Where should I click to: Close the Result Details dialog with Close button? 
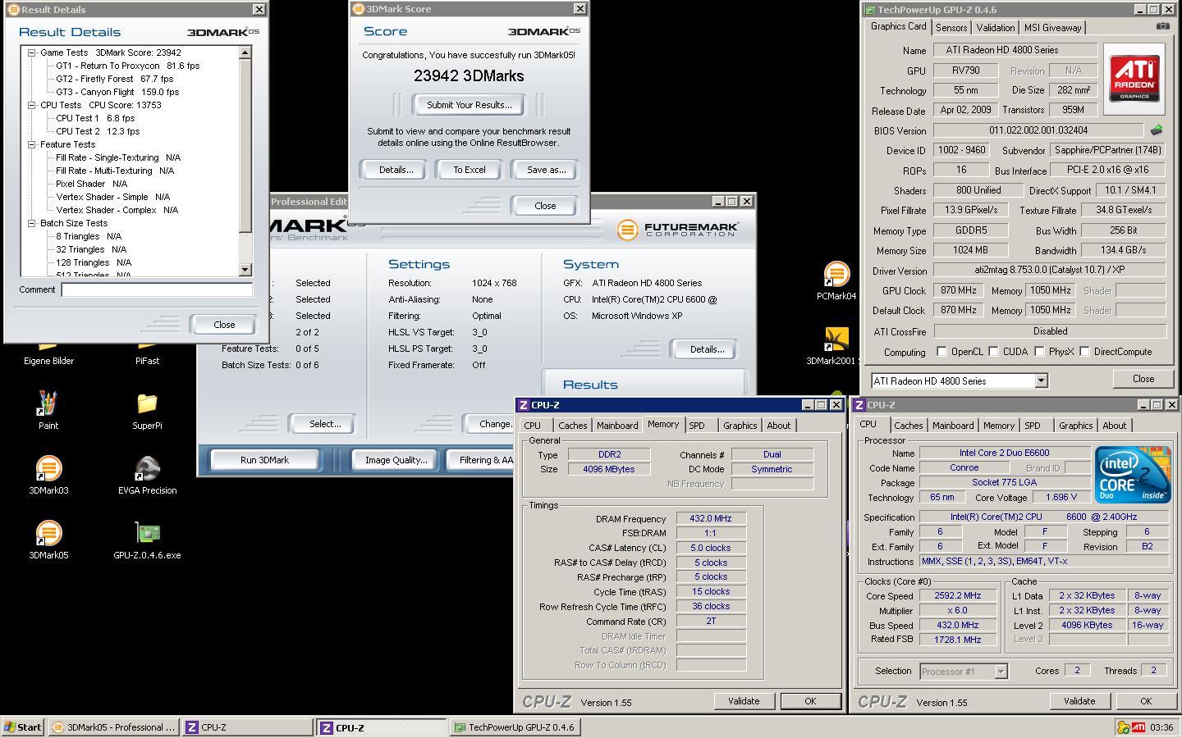click(x=224, y=325)
